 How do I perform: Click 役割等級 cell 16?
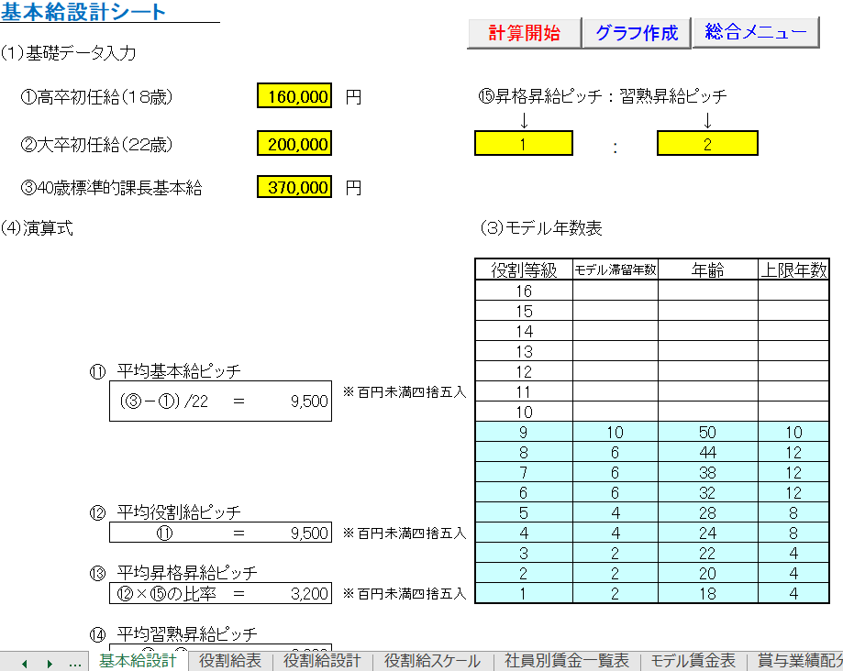point(524,291)
